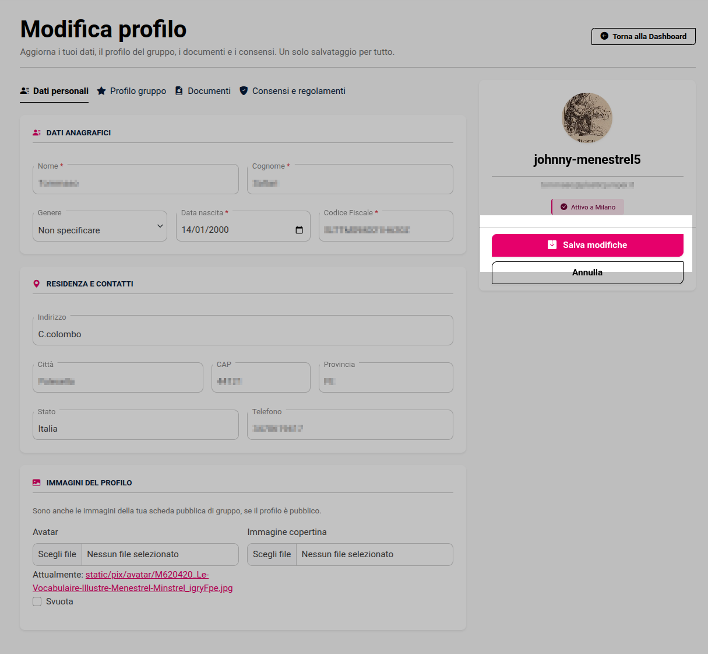The image size is (708, 654).
Task: Click the Nome input field
Action: click(136, 179)
